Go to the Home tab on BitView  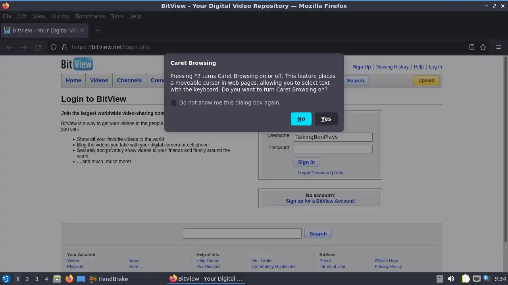pos(73,80)
